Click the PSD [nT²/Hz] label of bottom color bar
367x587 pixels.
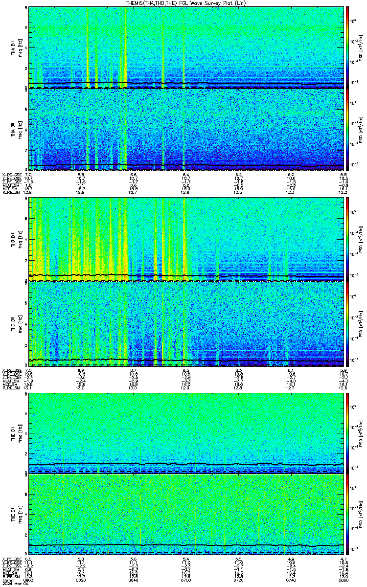click(x=361, y=514)
